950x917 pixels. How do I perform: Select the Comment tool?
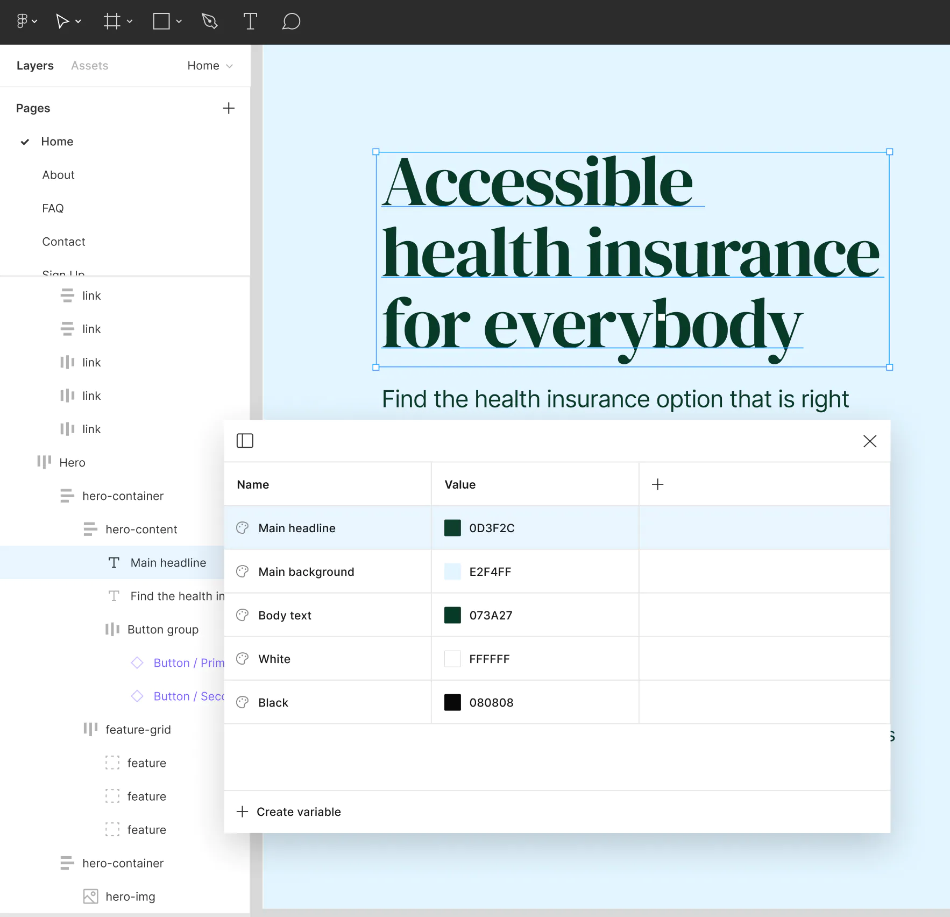tap(291, 22)
